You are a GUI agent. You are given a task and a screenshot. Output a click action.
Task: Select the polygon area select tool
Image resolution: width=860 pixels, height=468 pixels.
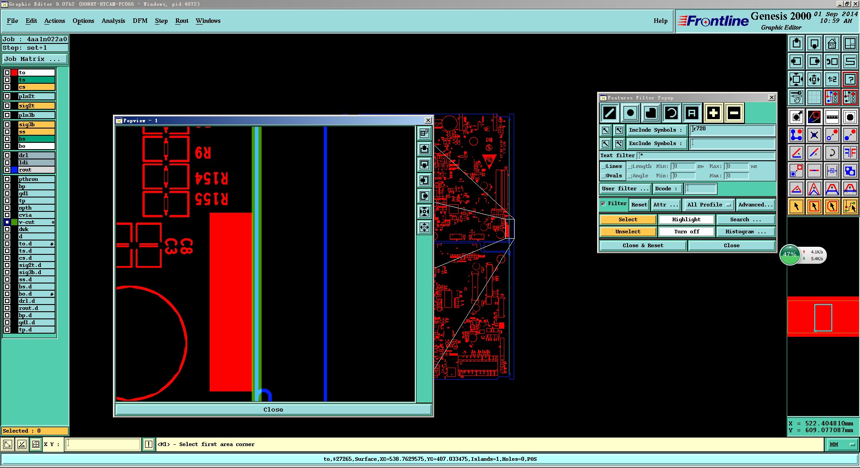click(832, 206)
